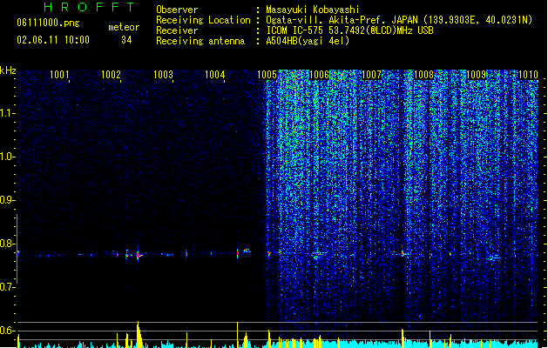The height and width of the screenshot is (348, 548).
Task: Click the 0.8 kHz axis label
Action: pos(7,244)
